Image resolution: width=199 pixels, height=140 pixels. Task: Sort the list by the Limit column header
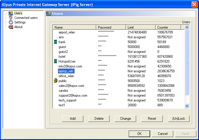click(141, 27)
